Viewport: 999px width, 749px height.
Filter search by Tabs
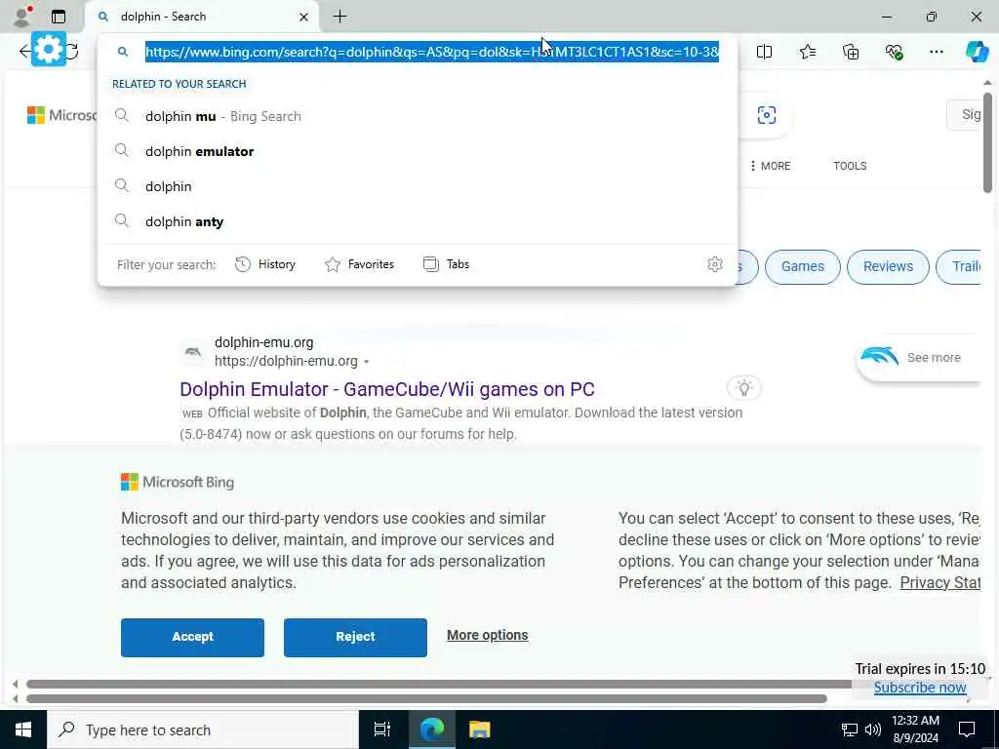pos(446,264)
